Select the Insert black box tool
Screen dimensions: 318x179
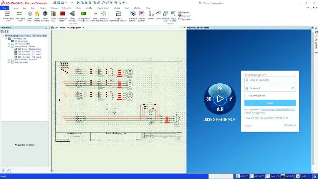[x=45, y=16]
